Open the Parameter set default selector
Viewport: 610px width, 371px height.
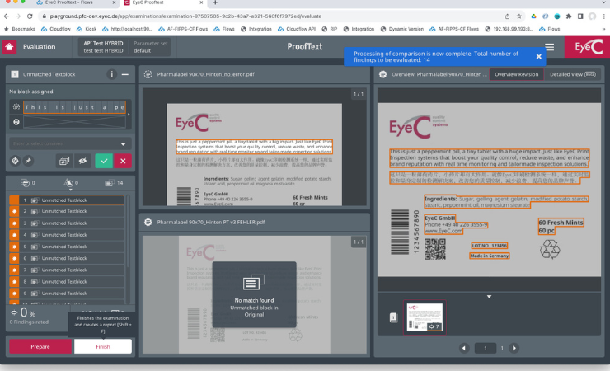[151, 47]
